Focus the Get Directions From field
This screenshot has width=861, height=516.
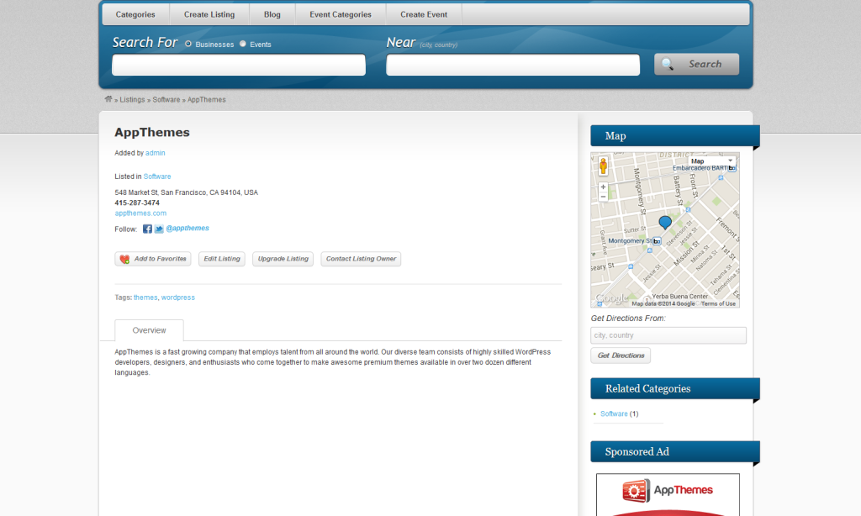(668, 335)
